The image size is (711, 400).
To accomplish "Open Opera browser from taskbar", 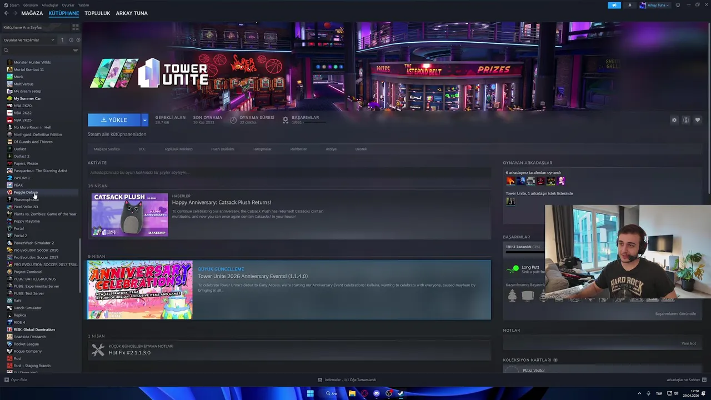I will pyautogui.click(x=364, y=393).
